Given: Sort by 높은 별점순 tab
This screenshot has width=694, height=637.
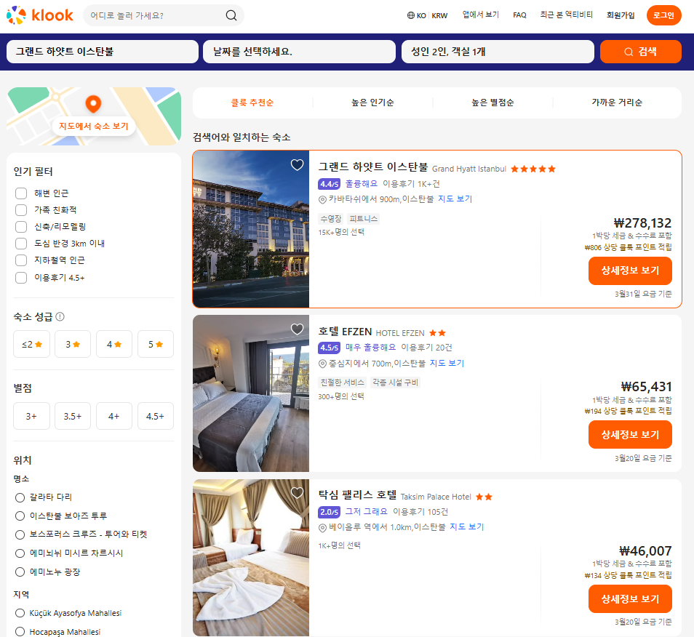Looking at the screenshot, I should [492, 103].
